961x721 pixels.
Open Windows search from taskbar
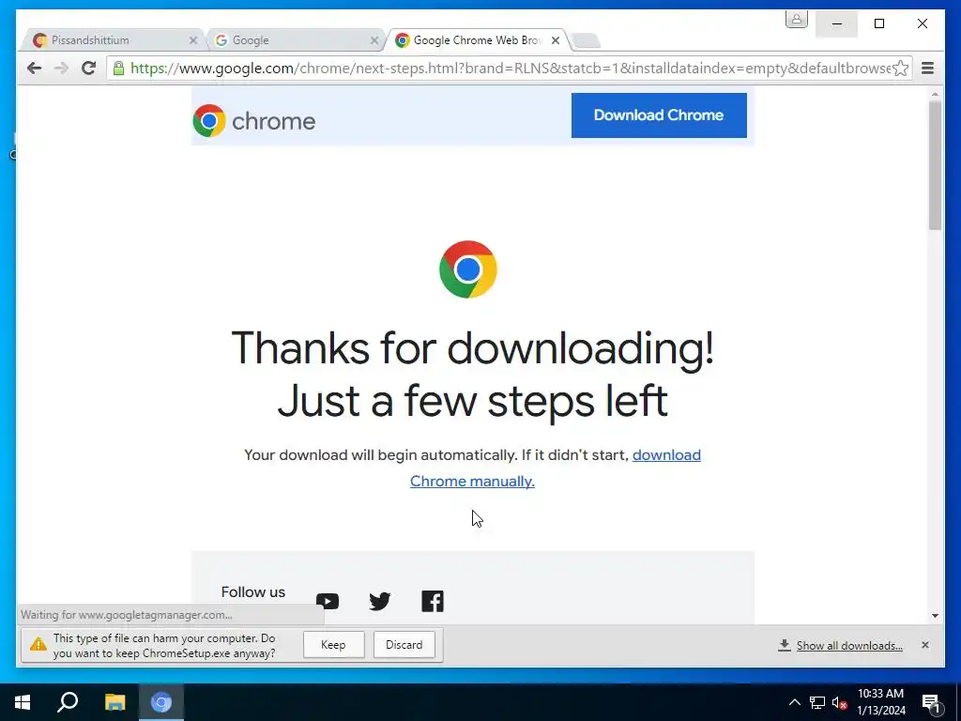pos(68,702)
